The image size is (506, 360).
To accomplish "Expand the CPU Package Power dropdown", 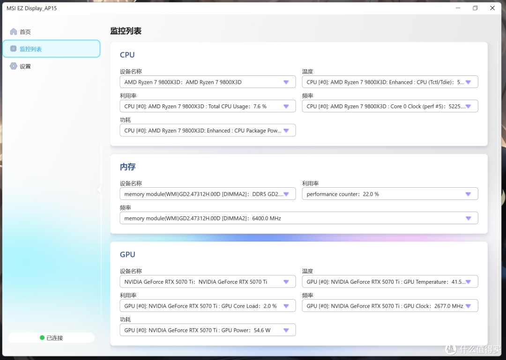I will point(208,130).
